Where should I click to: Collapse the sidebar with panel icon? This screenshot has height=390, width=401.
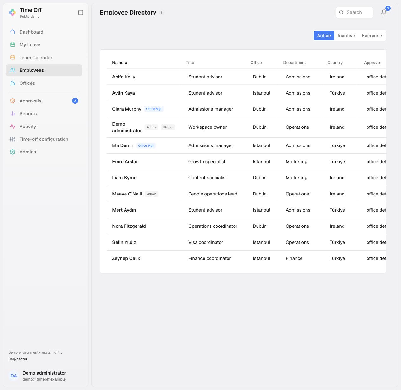81,12
